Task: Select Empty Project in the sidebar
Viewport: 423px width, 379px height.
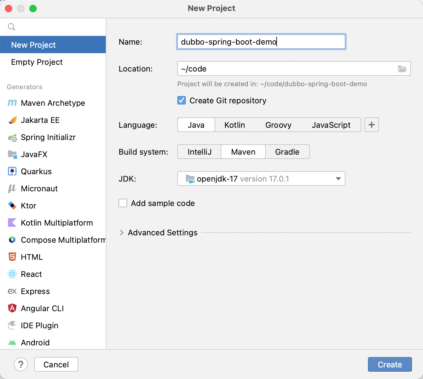Action: coord(37,62)
